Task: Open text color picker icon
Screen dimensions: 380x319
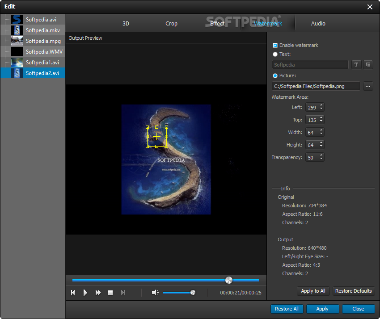Action: tap(368, 65)
